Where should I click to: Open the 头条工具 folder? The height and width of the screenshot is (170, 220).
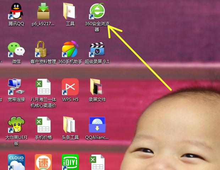coord(70,125)
